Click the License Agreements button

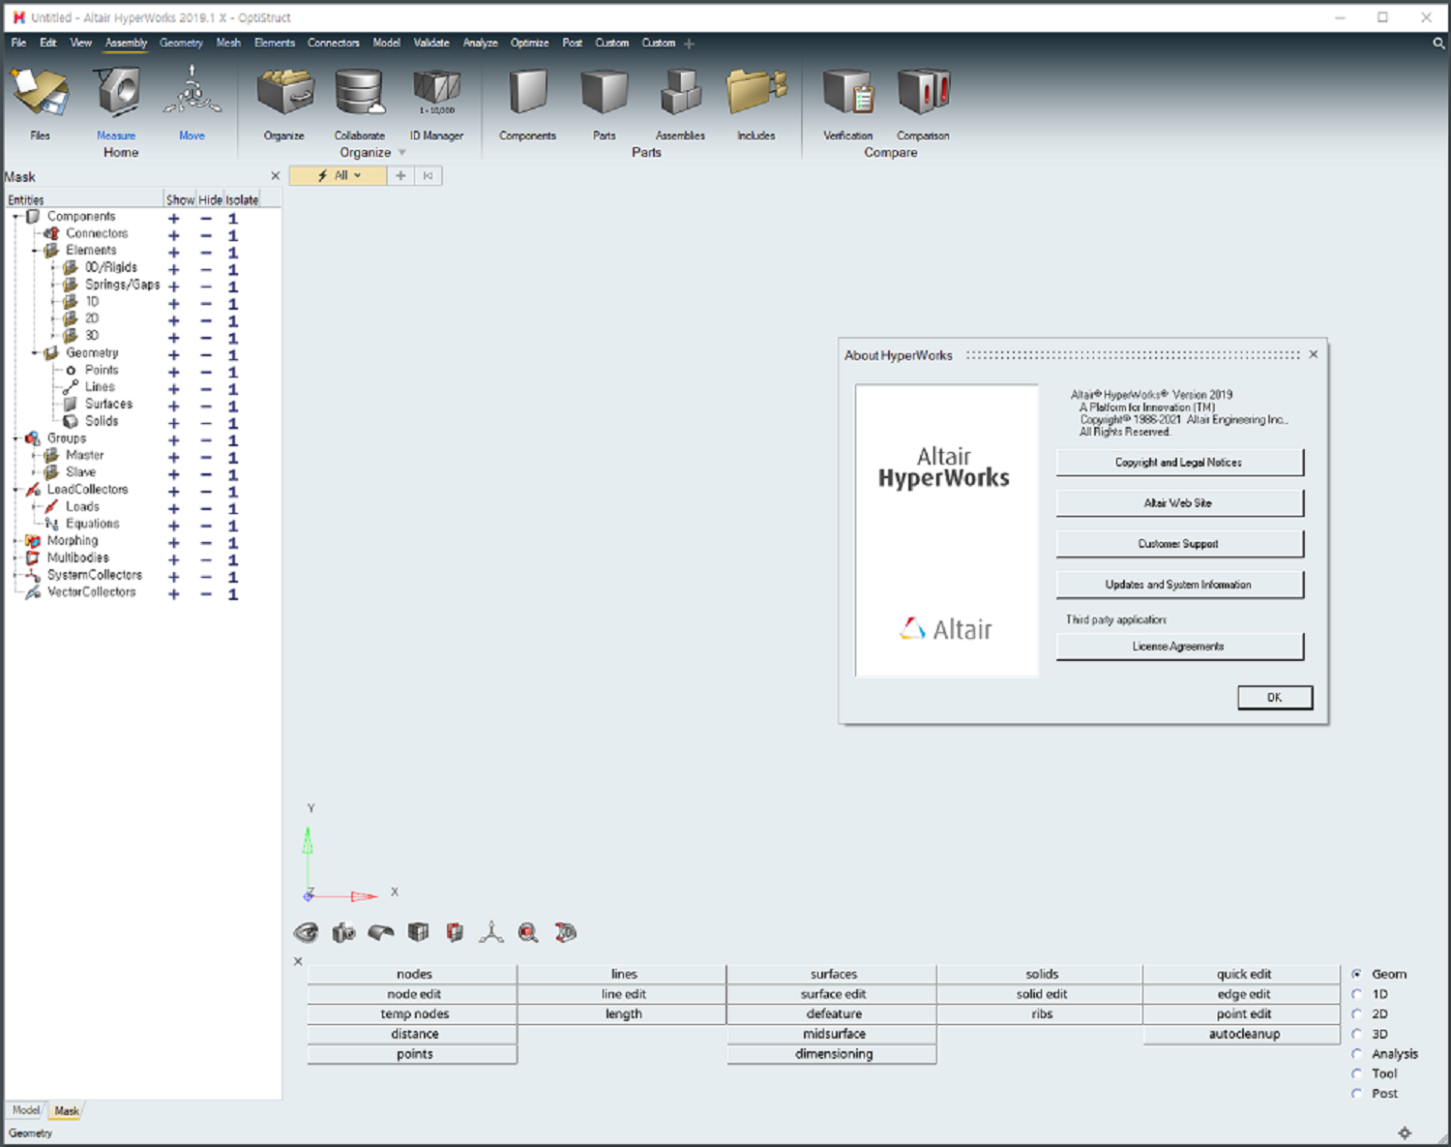(x=1179, y=647)
